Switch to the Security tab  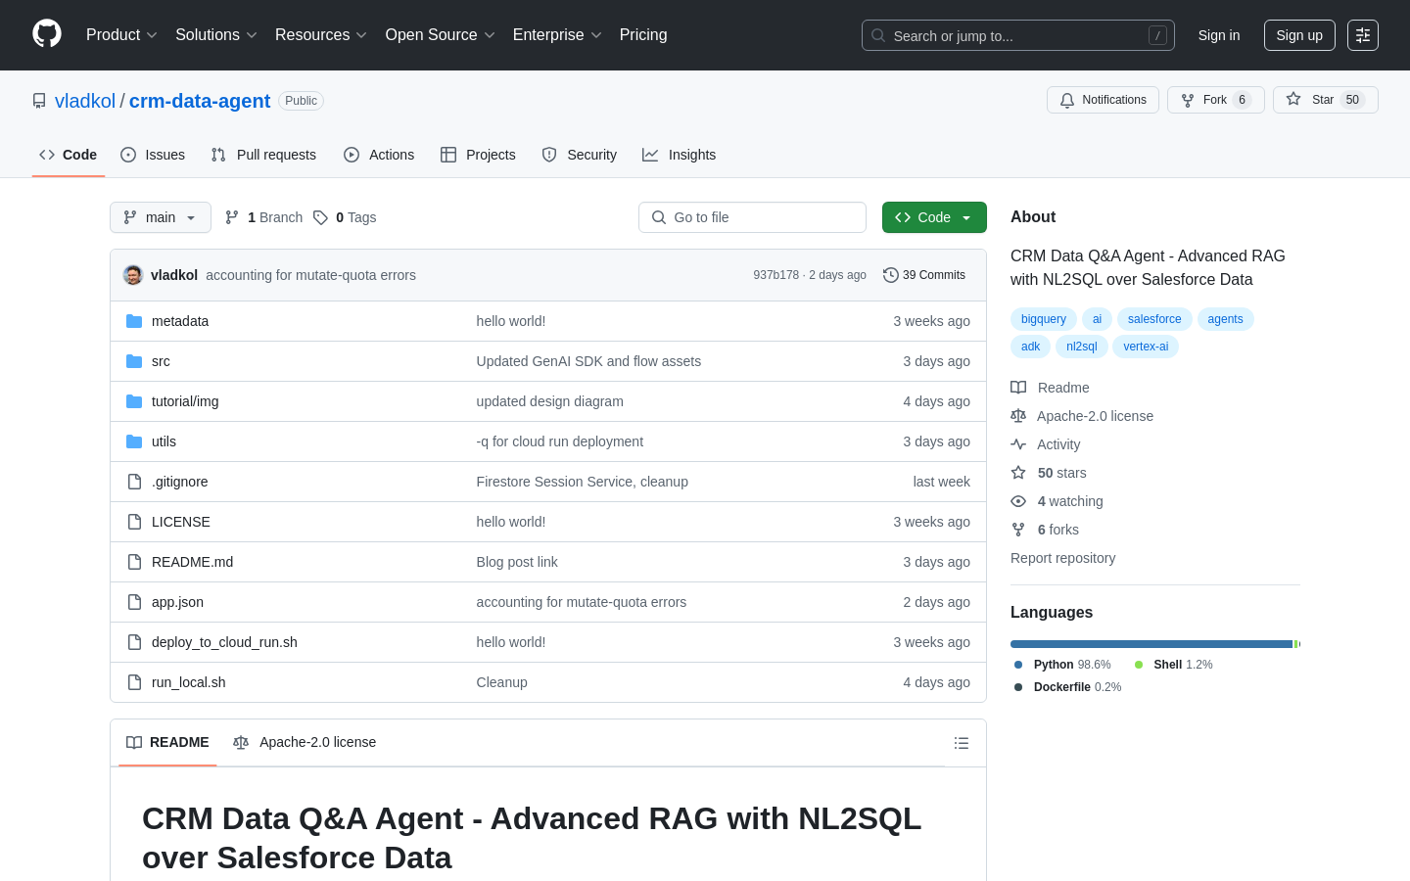pyautogui.click(x=580, y=155)
